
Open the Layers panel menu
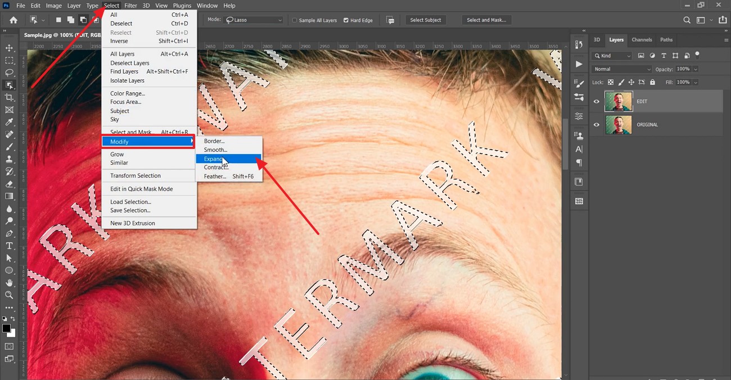pos(726,40)
